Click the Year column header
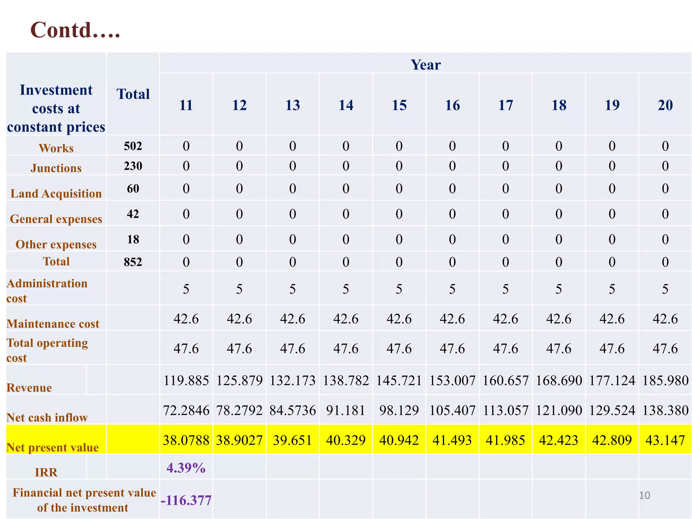Viewport: 692px width, 519px height. click(425, 65)
